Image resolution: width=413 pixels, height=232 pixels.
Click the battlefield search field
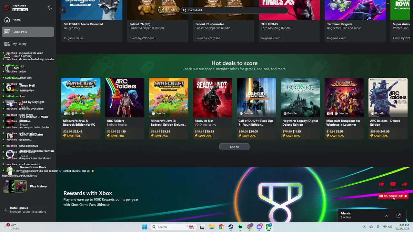pyautogui.click(x=235, y=10)
